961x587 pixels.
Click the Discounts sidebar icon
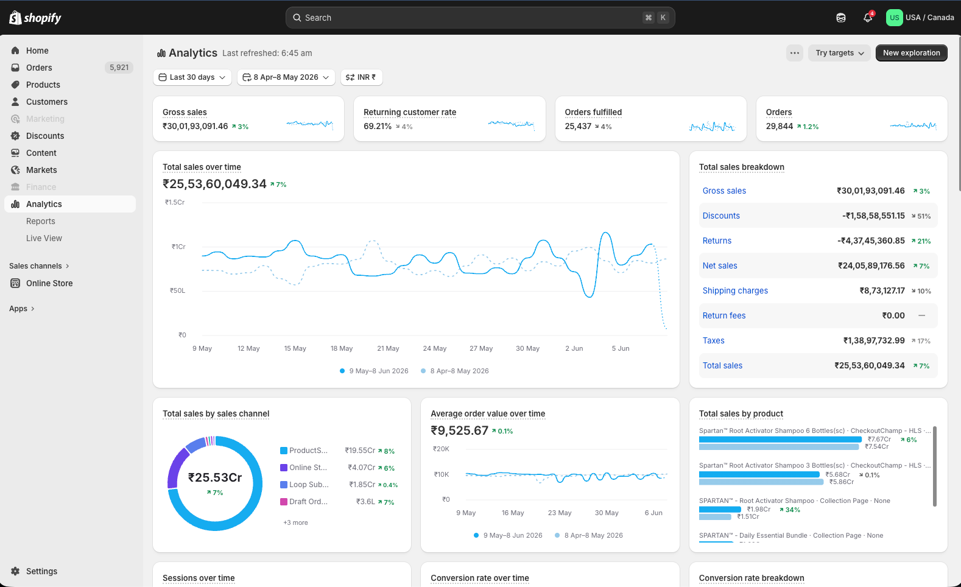click(15, 136)
